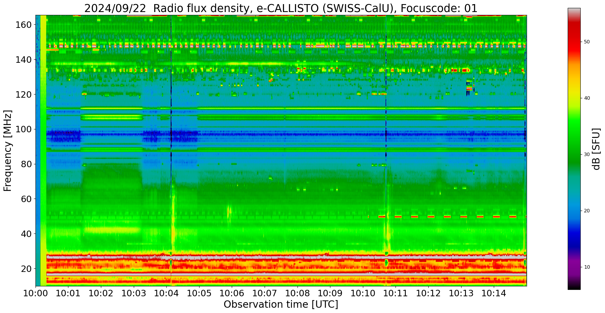The height and width of the screenshot is (313, 605).
Task: Click the colorbar tick label 20
Action: pos(587,211)
